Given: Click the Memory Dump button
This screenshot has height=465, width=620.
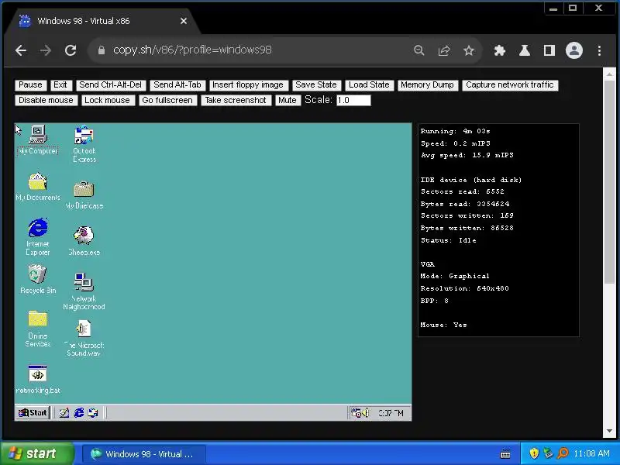Looking at the screenshot, I should pos(428,85).
